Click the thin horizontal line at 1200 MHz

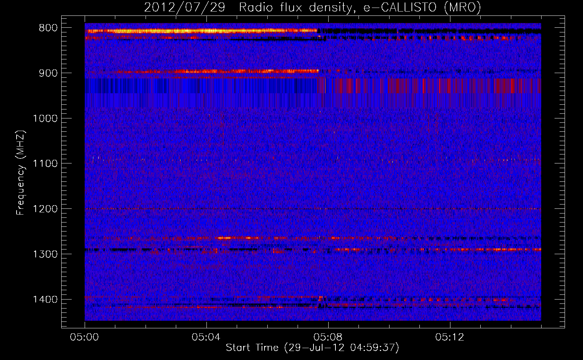(313, 209)
